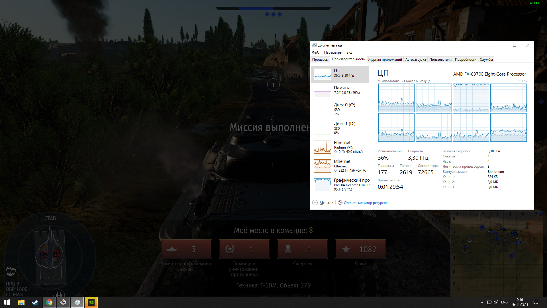Switch to the Процессы tab
Image resolution: width=547 pixels, height=308 pixels.
coord(320,60)
